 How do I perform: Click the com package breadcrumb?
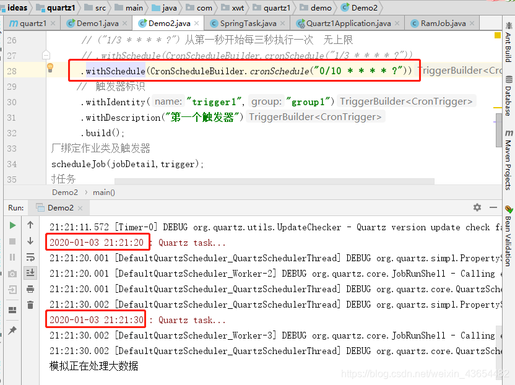pyautogui.click(x=199, y=7)
